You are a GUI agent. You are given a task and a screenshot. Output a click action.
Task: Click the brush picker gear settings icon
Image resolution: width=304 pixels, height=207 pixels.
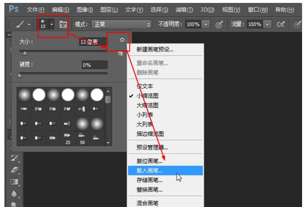122,40
